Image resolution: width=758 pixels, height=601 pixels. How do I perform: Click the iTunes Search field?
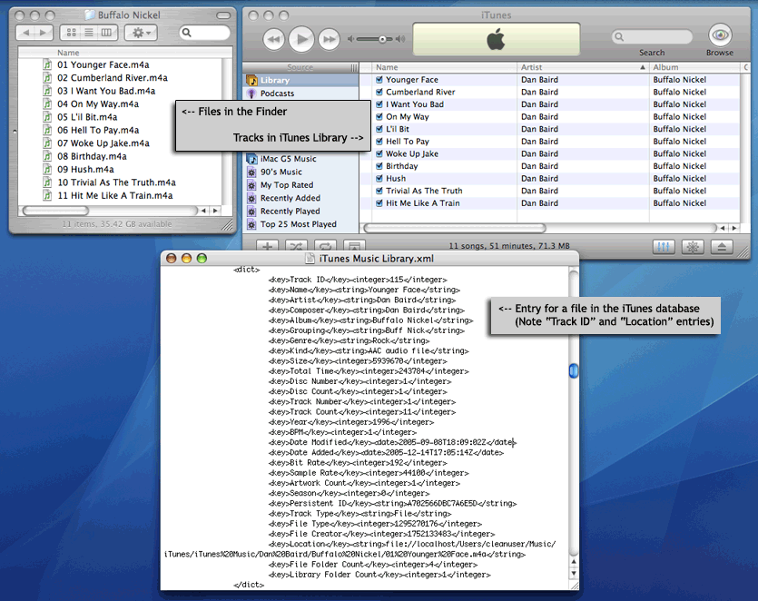[652, 36]
